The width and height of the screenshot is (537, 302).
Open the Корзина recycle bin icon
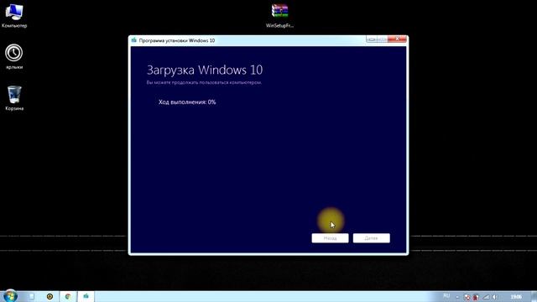[x=14, y=98]
